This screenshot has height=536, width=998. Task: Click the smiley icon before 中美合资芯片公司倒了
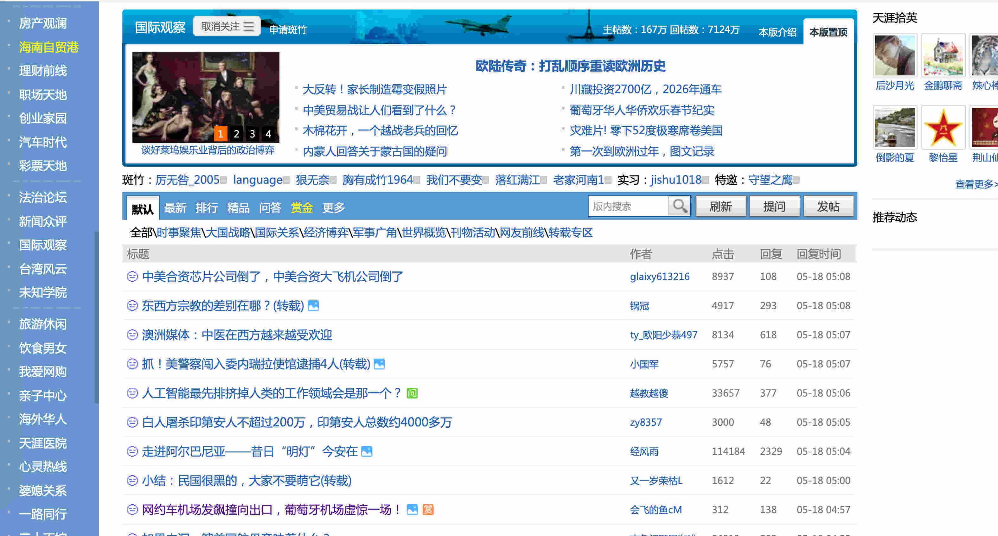(x=132, y=277)
